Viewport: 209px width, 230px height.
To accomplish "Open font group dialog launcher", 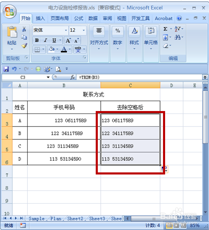I will (84, 57).
